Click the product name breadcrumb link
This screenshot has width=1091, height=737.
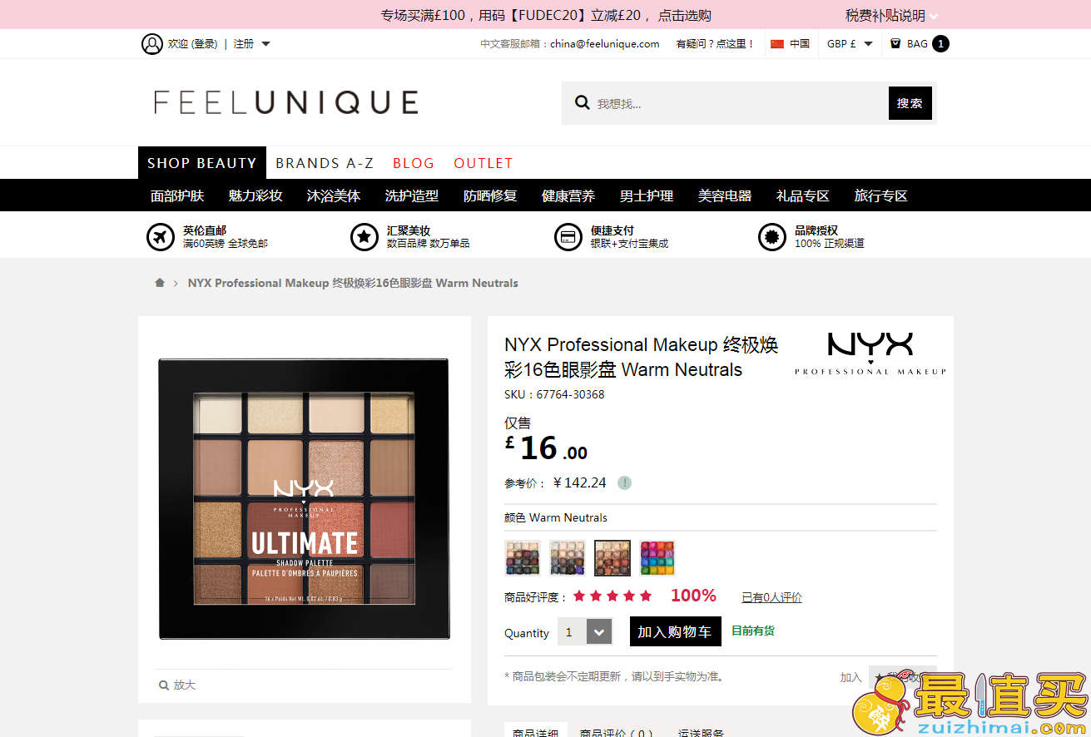coord(353,283)
